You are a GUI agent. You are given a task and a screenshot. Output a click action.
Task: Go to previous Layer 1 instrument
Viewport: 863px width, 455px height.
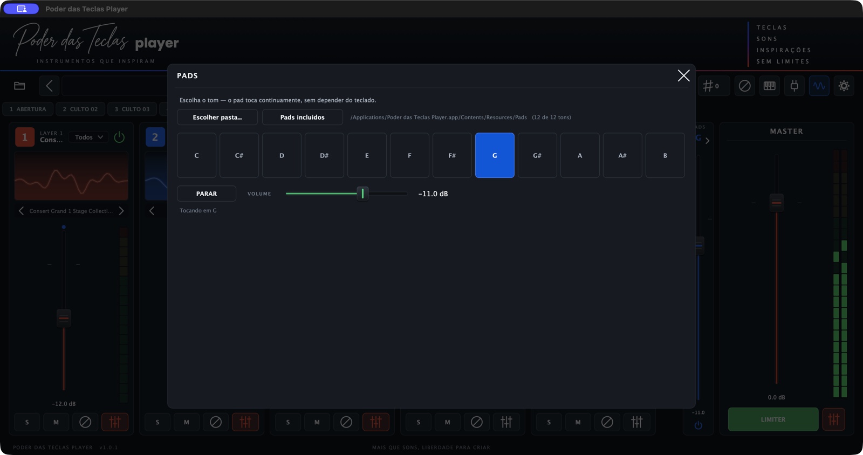(22, 211)
